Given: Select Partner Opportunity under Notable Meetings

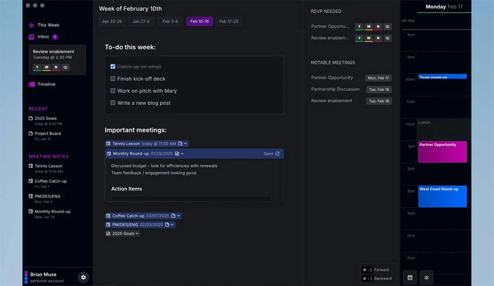Looking at the screenshot, I should [x=331, y=77].
